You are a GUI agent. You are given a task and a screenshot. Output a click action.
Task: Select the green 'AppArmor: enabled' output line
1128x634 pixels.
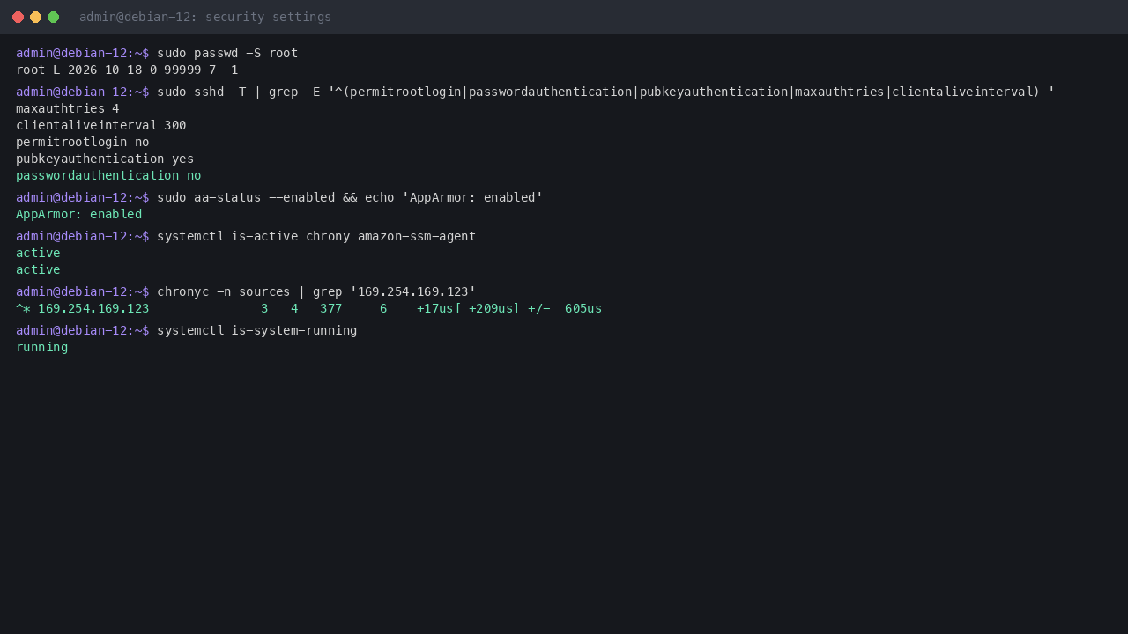tap(79, 214)
